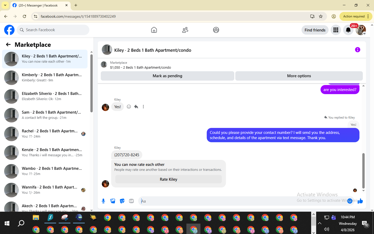374x234 pixels.
Task: Open the Kimberly conversation
Action: coord(45,77)
